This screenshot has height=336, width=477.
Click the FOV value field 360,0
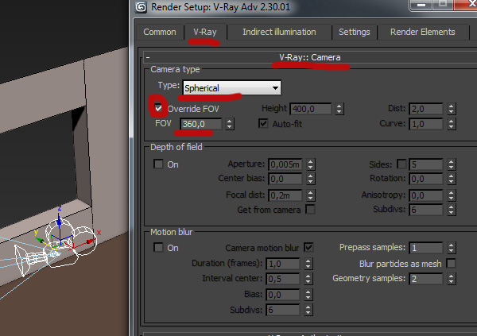(x=201, y=124)
